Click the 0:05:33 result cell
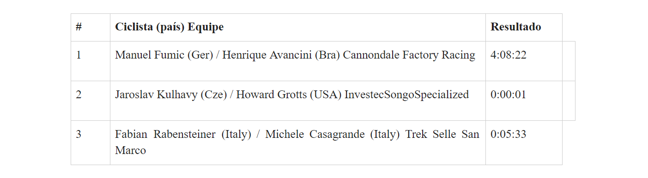The width and height of the screenshot is (648, 178). point(524,142)
